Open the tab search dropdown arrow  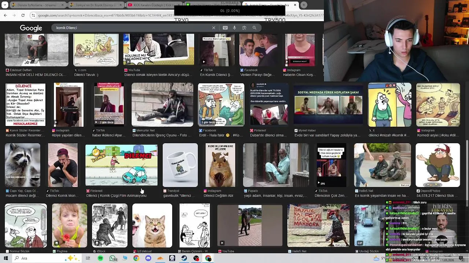pyautogui.click(x=5, y=5)
